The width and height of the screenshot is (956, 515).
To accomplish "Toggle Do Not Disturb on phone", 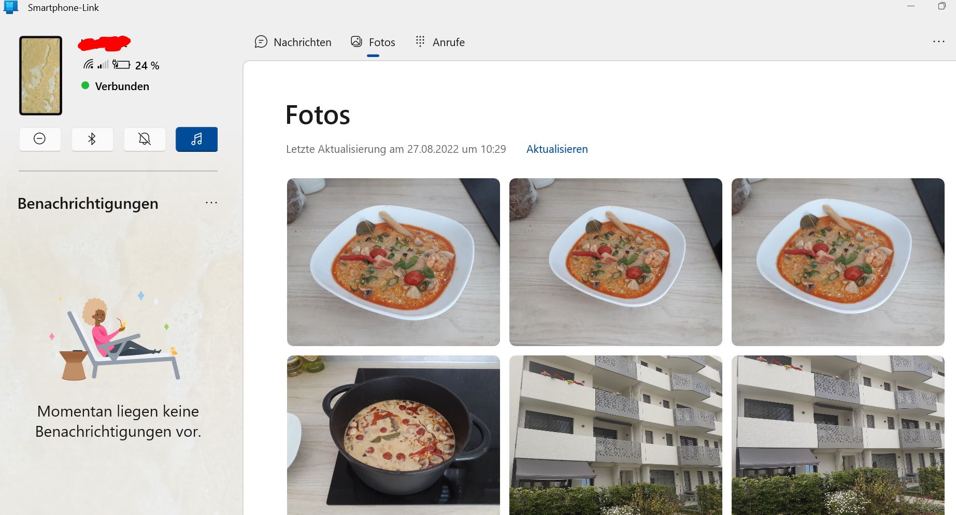I will coord(40,139).
